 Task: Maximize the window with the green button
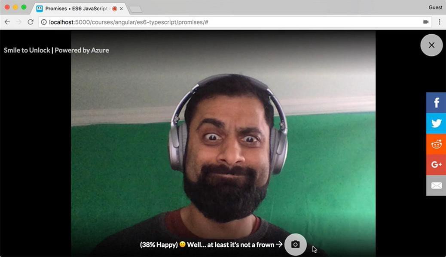pos(24,7)
